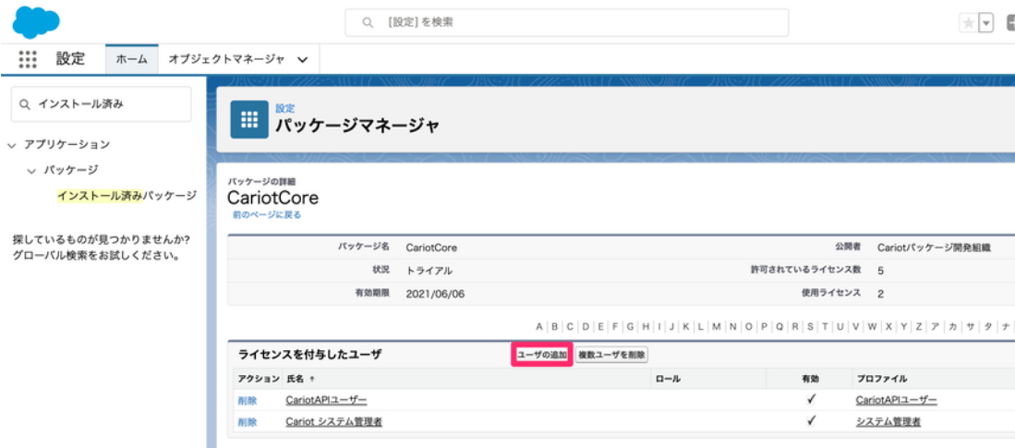Click the magnifier icon in global search
This screenshot has height=448, width=1015.
coord(368,23)
